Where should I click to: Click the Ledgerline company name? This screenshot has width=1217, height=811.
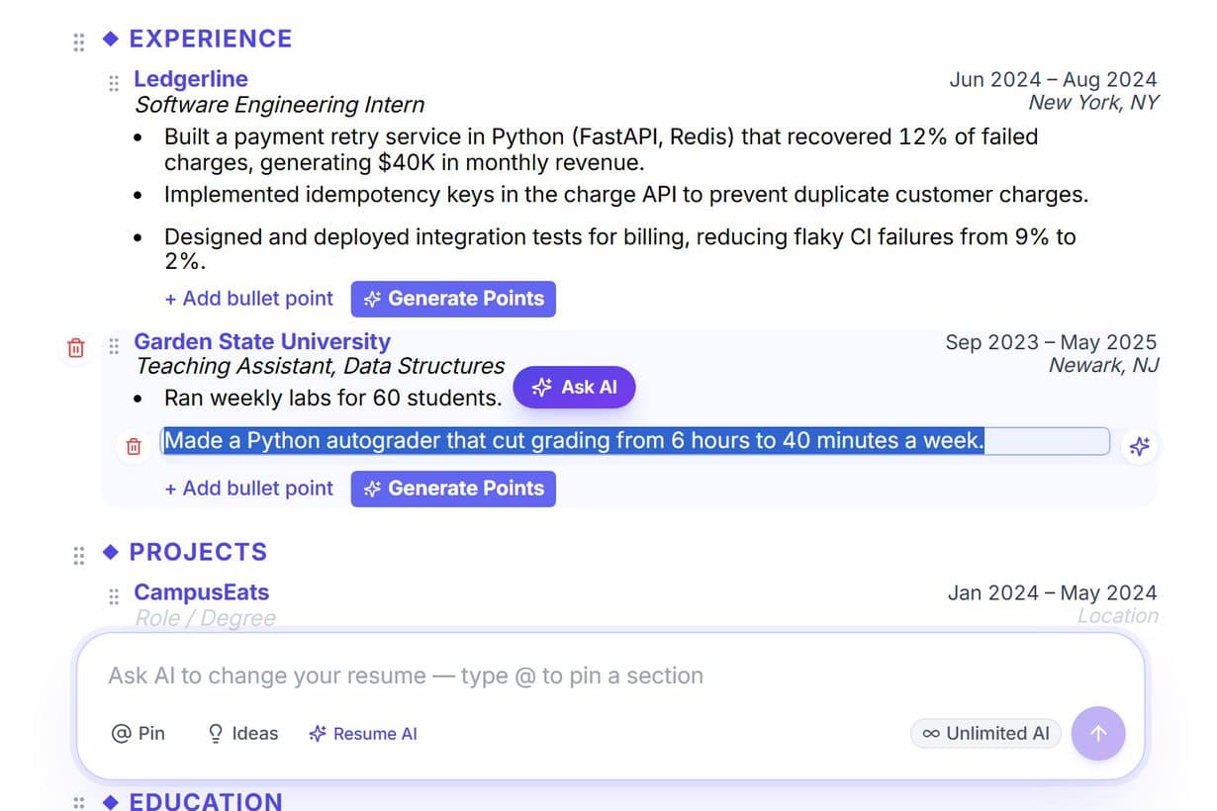[191, 79]
